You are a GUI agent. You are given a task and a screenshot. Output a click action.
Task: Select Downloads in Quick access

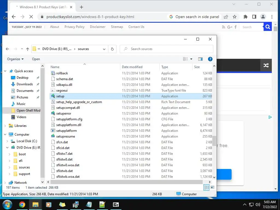(25, 84)
